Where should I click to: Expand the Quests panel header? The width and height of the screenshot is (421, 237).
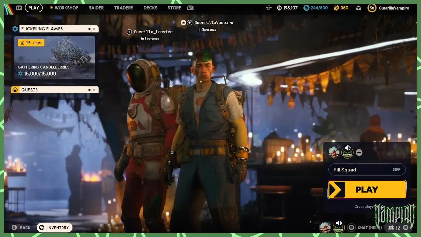55,90
